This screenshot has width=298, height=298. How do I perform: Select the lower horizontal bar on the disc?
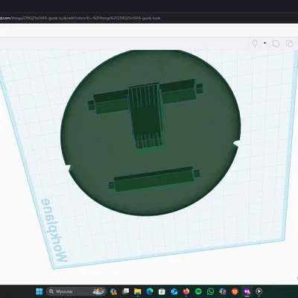pos(154,180)
